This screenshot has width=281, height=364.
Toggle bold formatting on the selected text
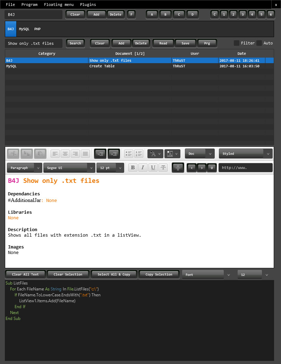pos(133,168)
